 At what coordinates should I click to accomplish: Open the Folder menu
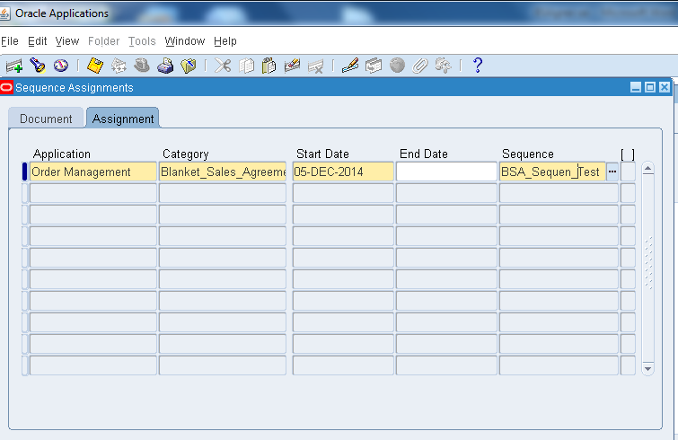104,41
